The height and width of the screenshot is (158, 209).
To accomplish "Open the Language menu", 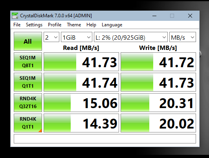I will 112,25.
